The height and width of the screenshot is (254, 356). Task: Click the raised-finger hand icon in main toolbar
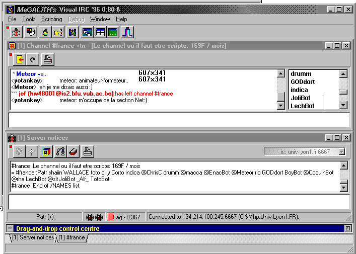(x=45, y=32)
